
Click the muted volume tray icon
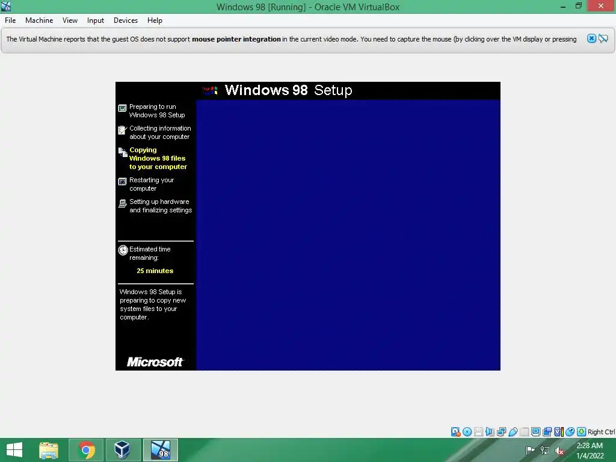pos(559,450)
